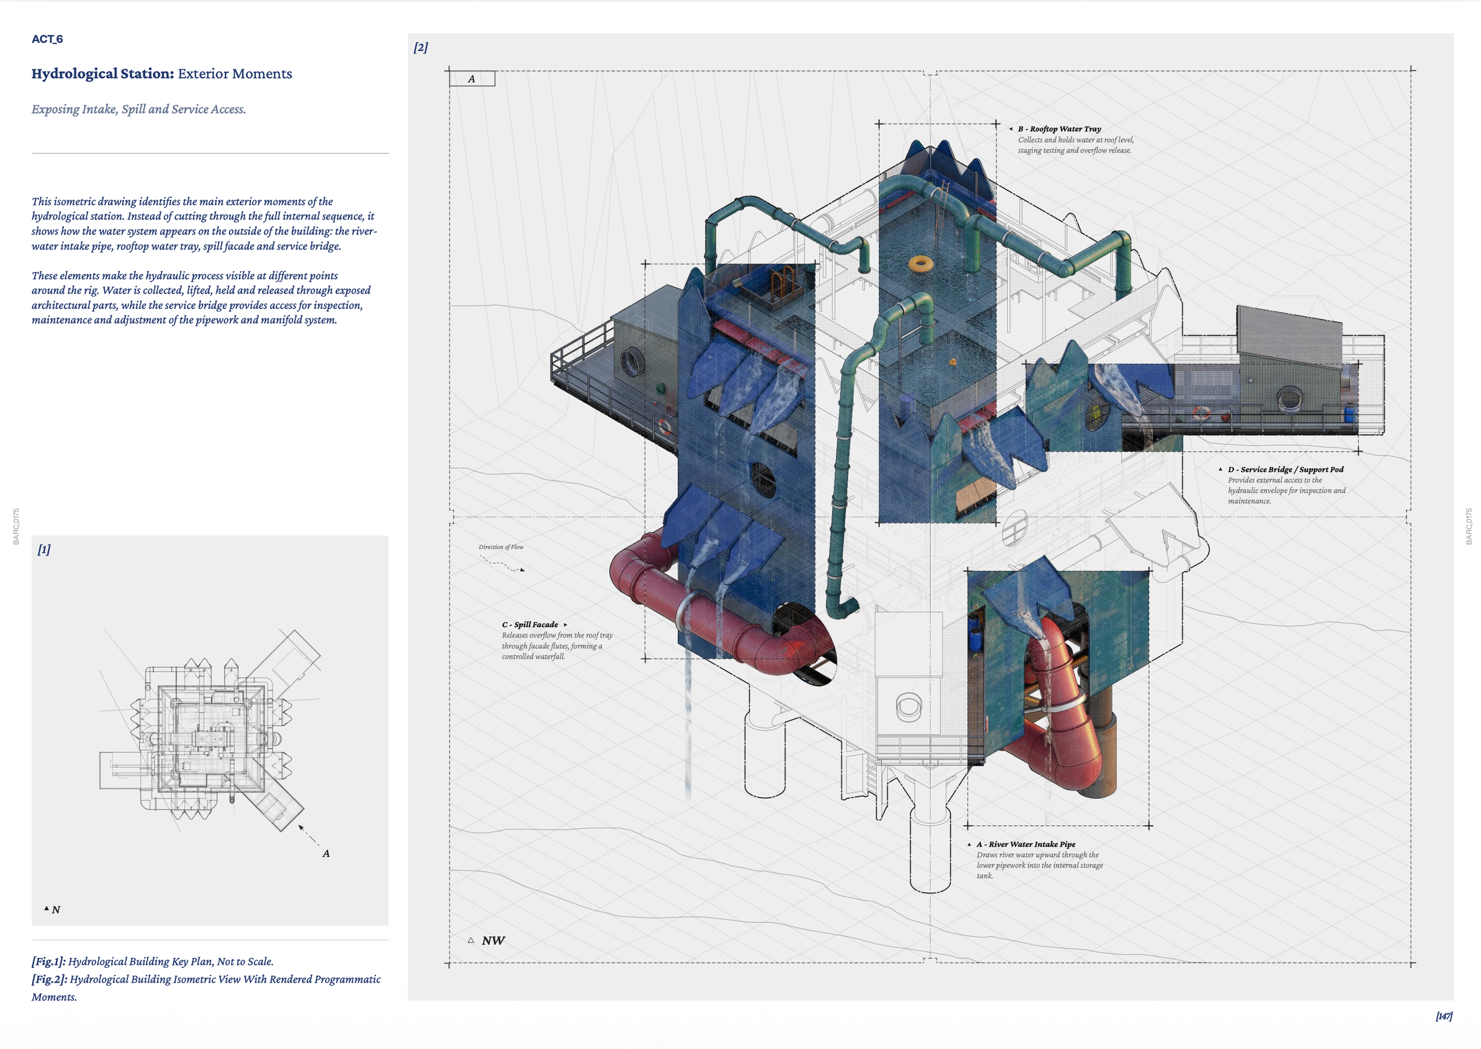The image size is (1481, 1049).
Task: Click the "A - River Water Intake Pipe" label
Action: (1025, 844)
